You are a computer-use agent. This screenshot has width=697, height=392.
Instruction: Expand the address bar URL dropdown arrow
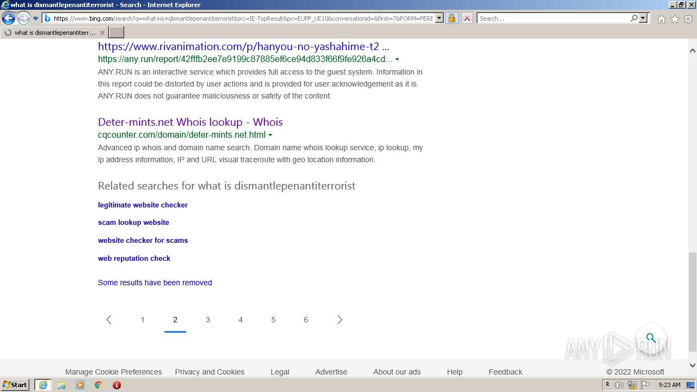[439, 19]
